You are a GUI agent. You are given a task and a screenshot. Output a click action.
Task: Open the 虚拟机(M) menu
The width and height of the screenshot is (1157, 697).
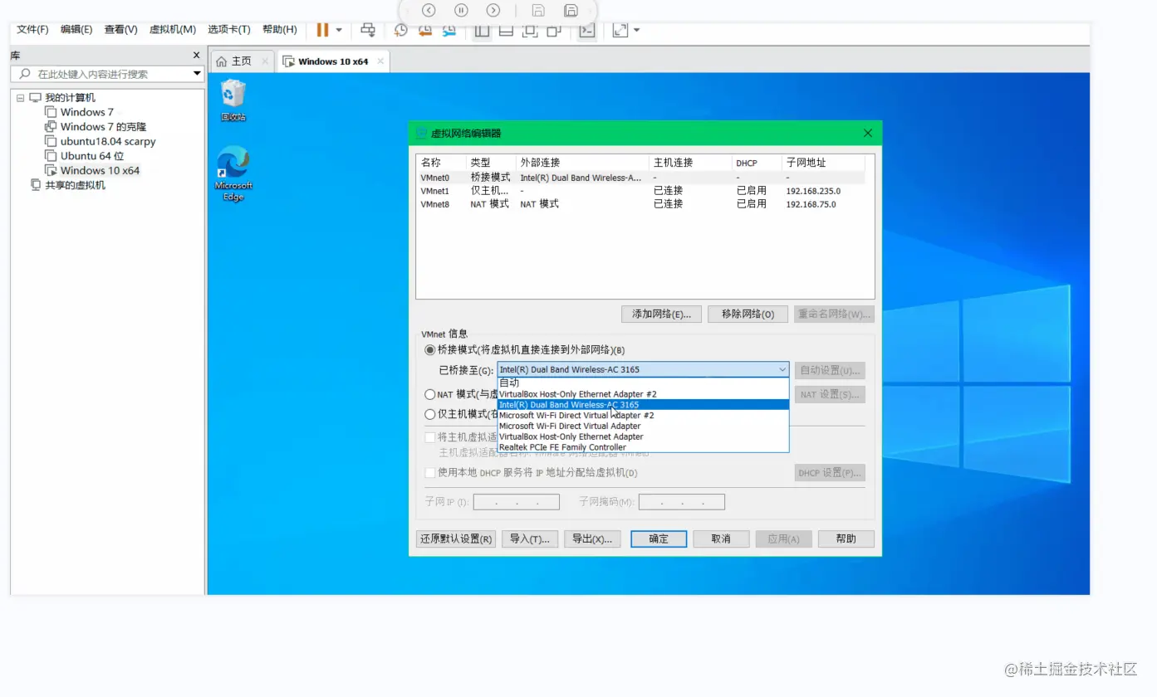[173, 30]
